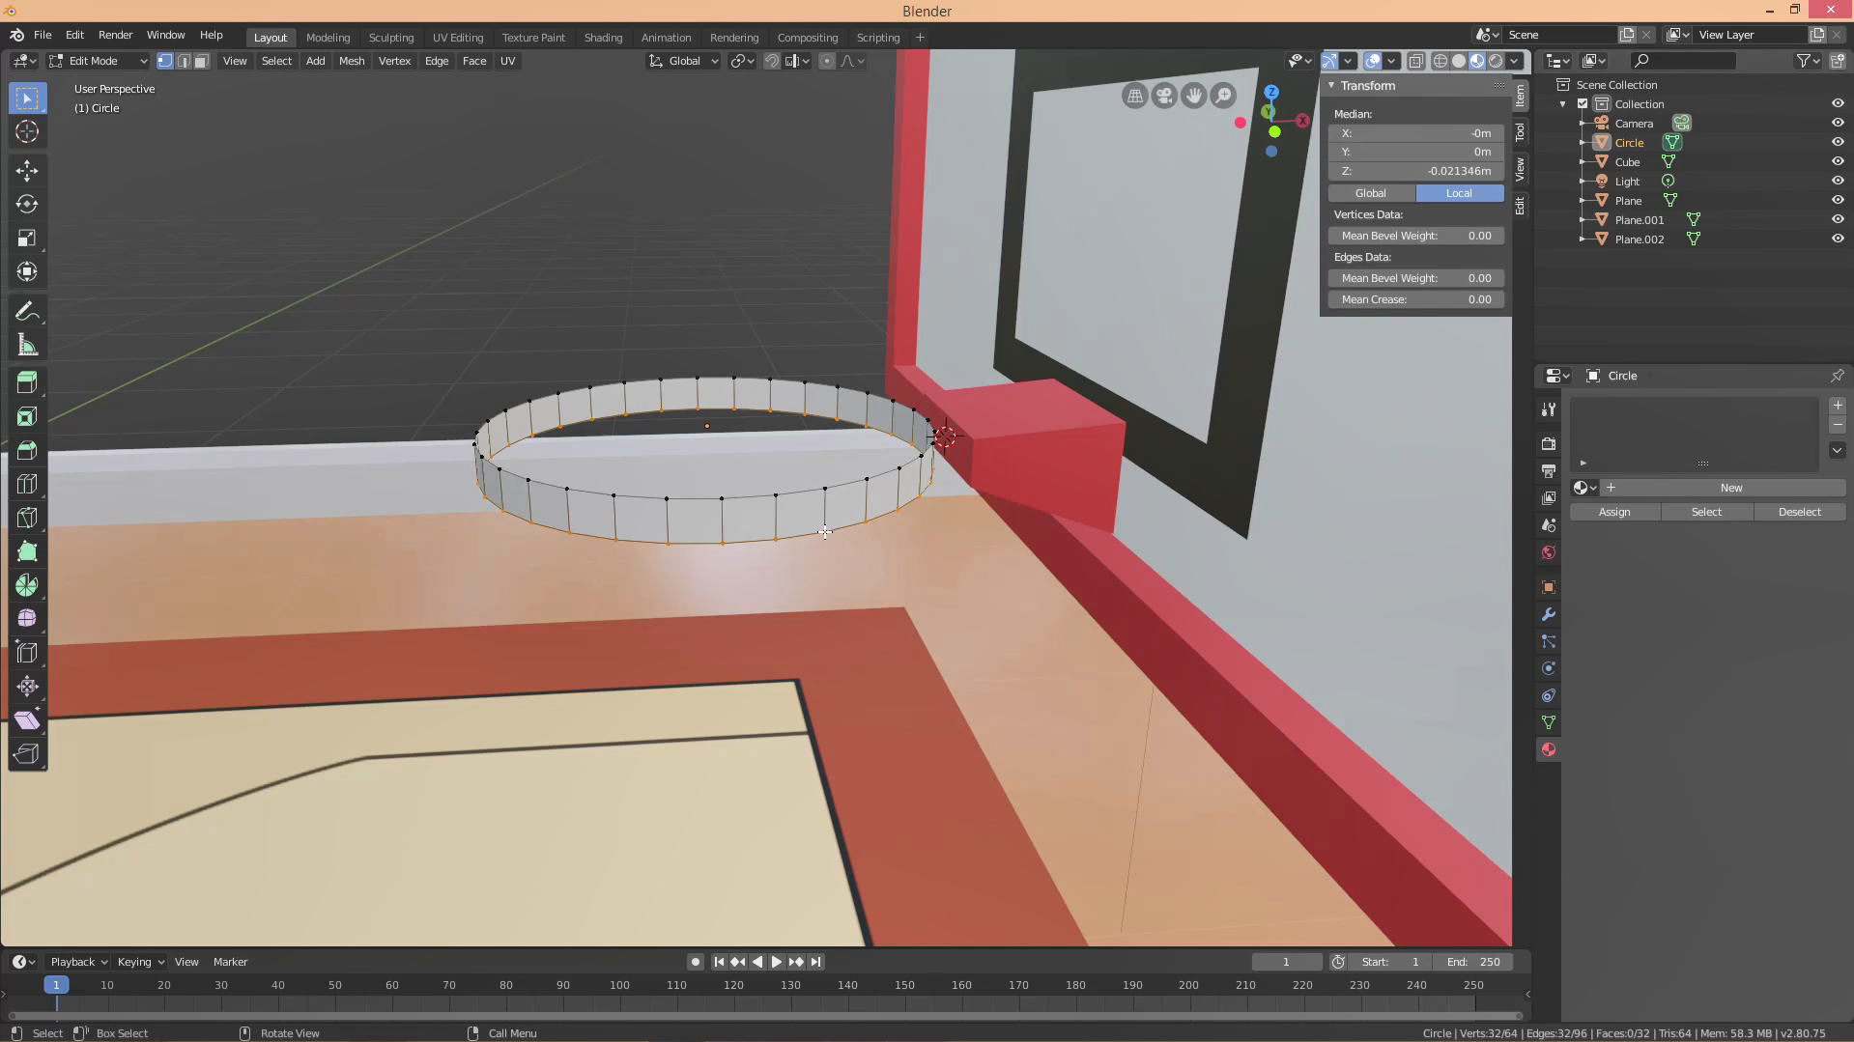Viewport: 1854px width, 1042px height.
Task: Select the Spin tool
Action: click(27, 585)
